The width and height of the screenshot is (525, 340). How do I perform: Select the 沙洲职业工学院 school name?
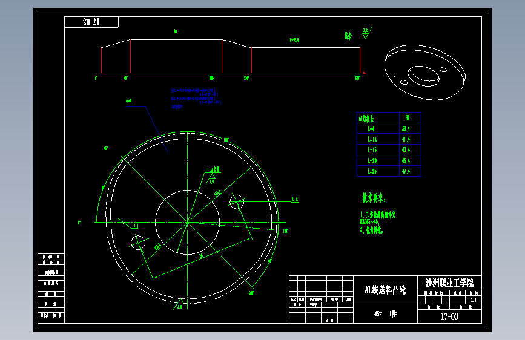[x=449, y=283]
